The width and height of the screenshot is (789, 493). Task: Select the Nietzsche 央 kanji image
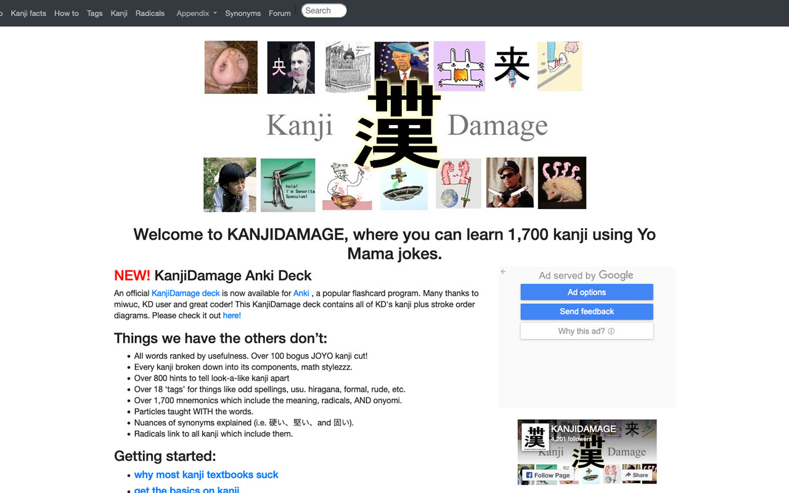[x=290, y=67]
